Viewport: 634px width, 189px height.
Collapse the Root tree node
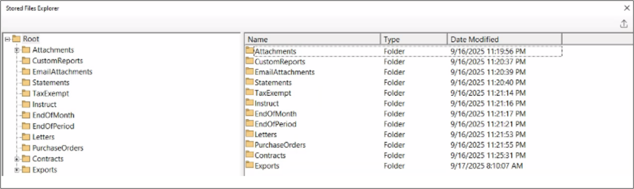point(7,39)
